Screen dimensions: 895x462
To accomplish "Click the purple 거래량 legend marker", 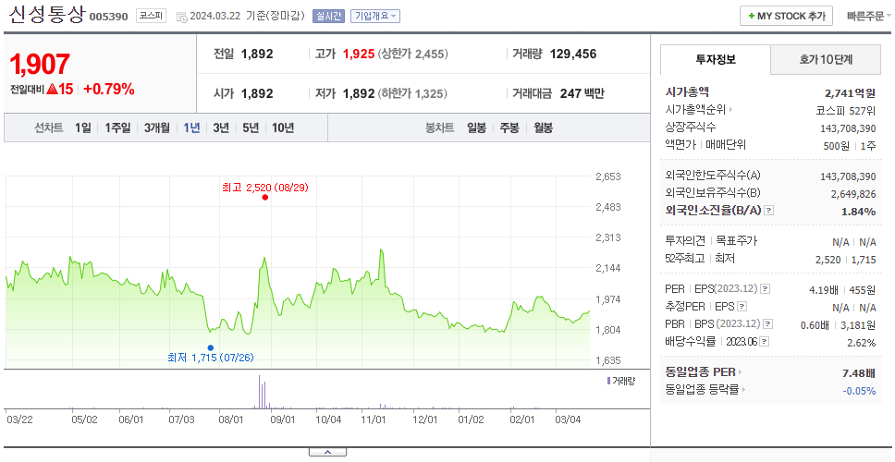I will pos(608,381).
